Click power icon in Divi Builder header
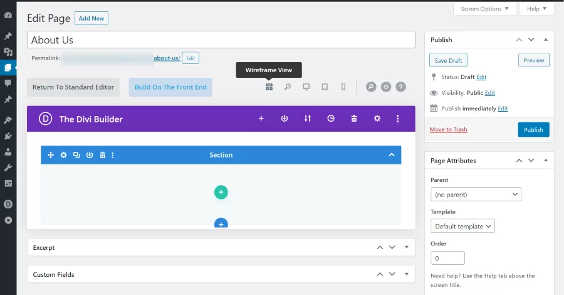564x295 pixels. [x=285, y=119]
